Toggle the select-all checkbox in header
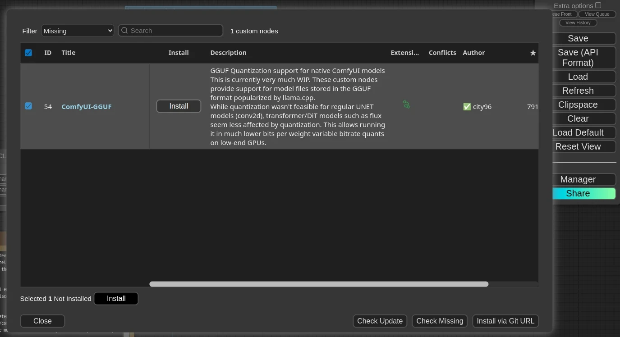The height and width of the screenshot is (337, 620). point(28,53)
